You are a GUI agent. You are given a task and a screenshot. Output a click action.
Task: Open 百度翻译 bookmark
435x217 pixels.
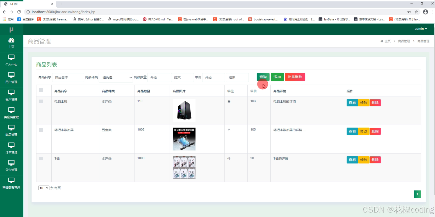[26, 19]
